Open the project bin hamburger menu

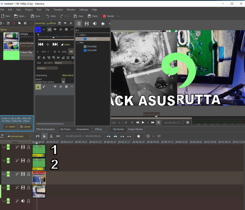[25, 23]
